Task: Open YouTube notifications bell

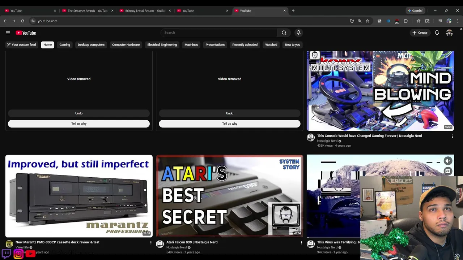Action: click(x=437, y=32)
